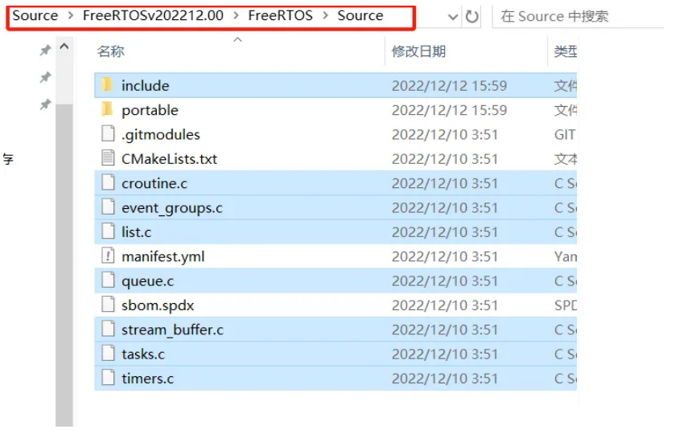Click the sort arrow above name column
The width and height of the screenshot is (675, 434).
click(x=237, y=39)
